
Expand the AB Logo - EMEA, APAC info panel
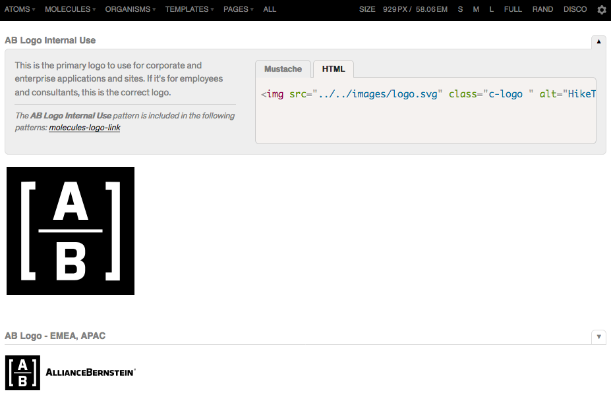(x=599, y=337)
